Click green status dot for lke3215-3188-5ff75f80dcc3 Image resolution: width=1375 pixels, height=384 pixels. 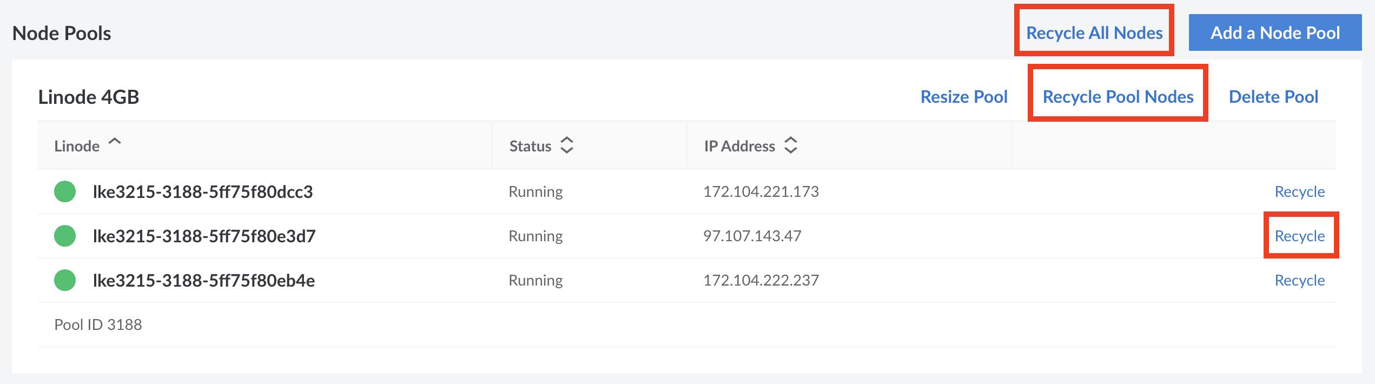pos(65,191)
